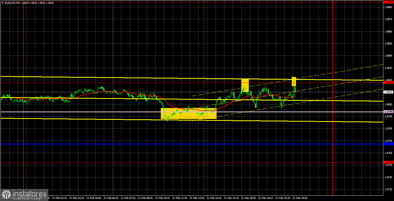The image size is (394, 201).
Task: Click the 21 Feb 14:15 time label
Action: [214, 198]
